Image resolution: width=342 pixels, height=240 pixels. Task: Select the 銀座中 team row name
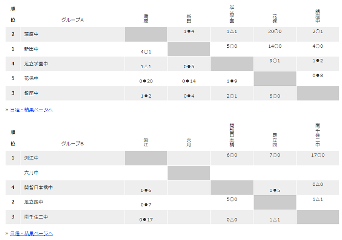[31, 93]
